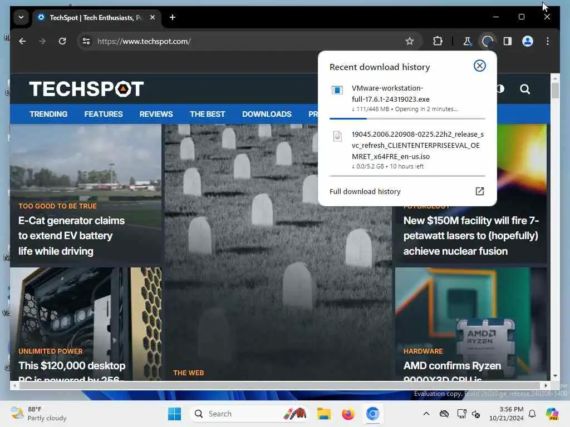Click the horizontal scrollbar right arrow
The image size is (570, 427).
coord(546,386)
